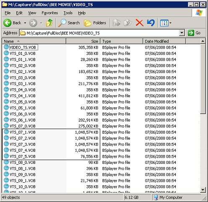Click the 6.12 GB status bar value
208x202 pixels.
(131, 197)
